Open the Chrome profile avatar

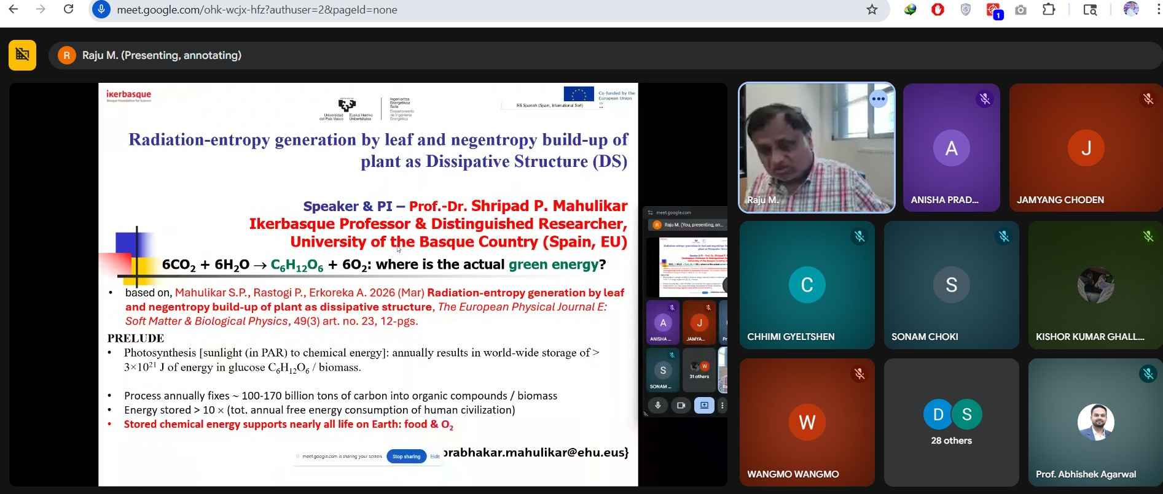1131,9
